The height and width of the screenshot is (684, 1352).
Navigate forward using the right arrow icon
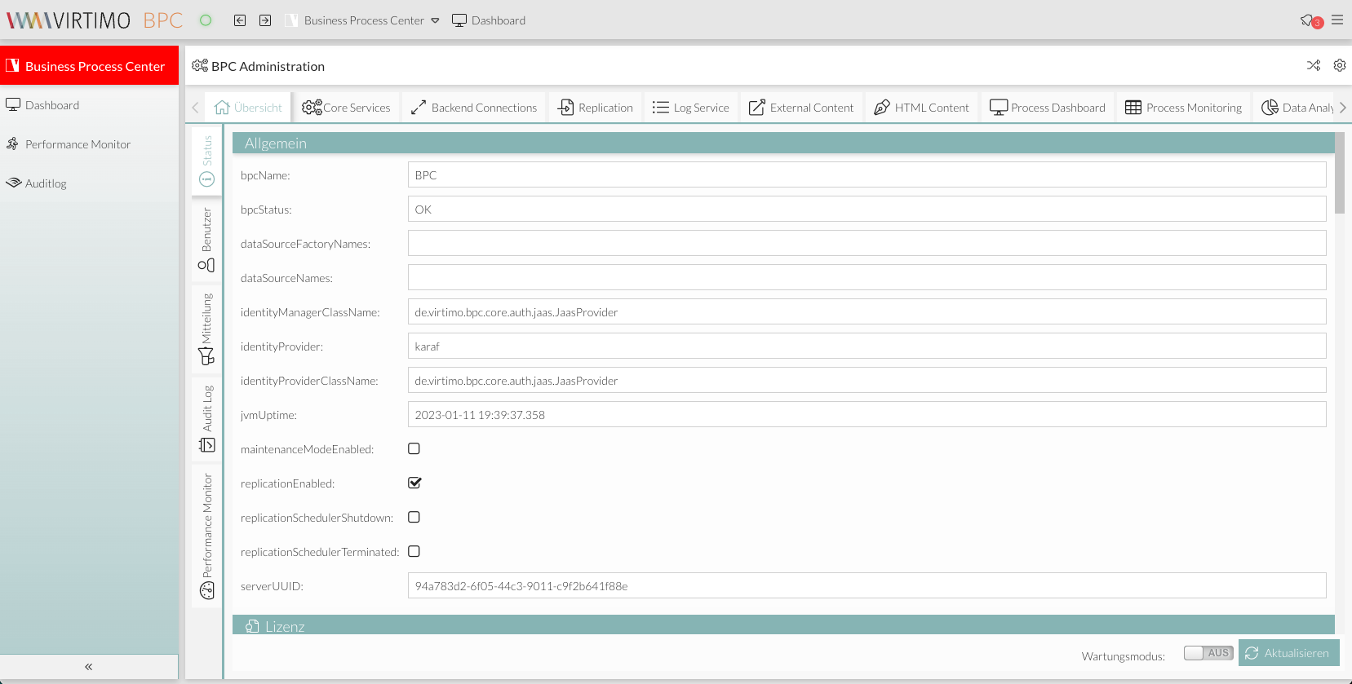click(265, 20)
